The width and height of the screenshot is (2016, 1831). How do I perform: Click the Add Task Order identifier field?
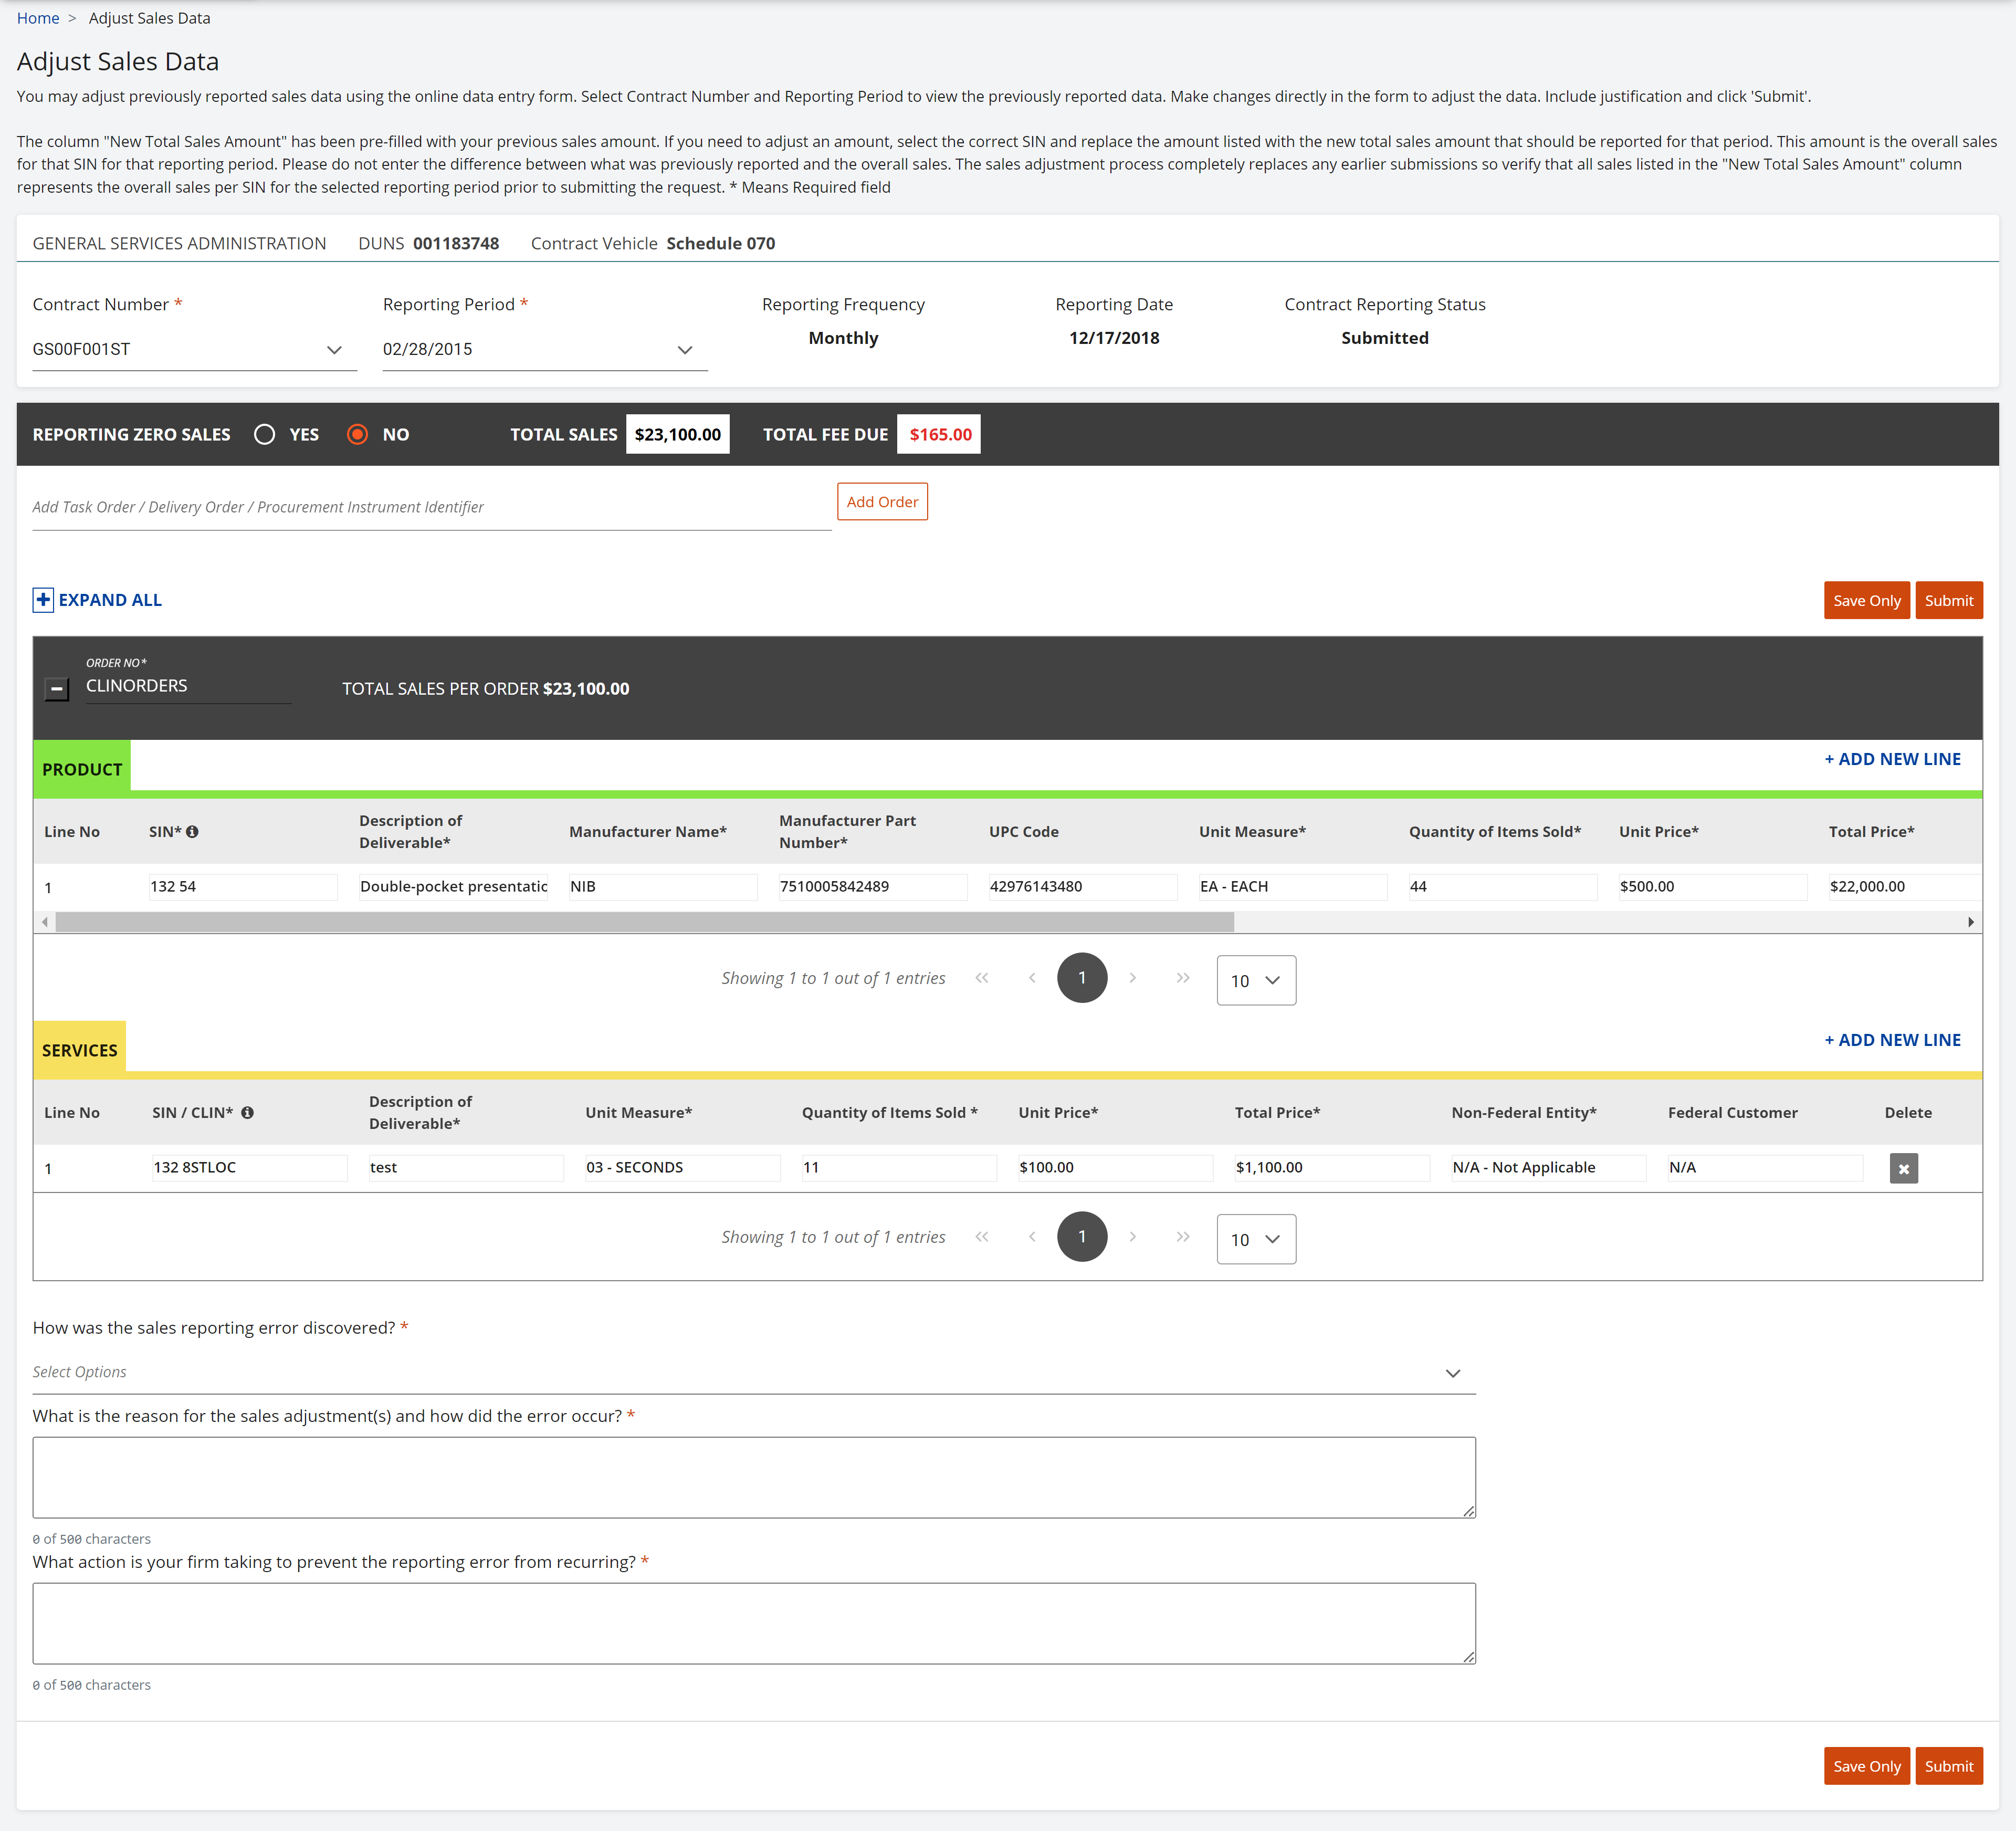pyautogui.click(x=432, y=508)
